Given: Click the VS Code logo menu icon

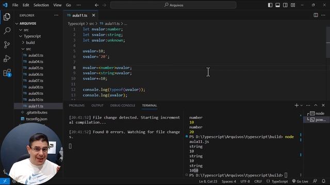Looking at the screenshot, I should (5, 5).
